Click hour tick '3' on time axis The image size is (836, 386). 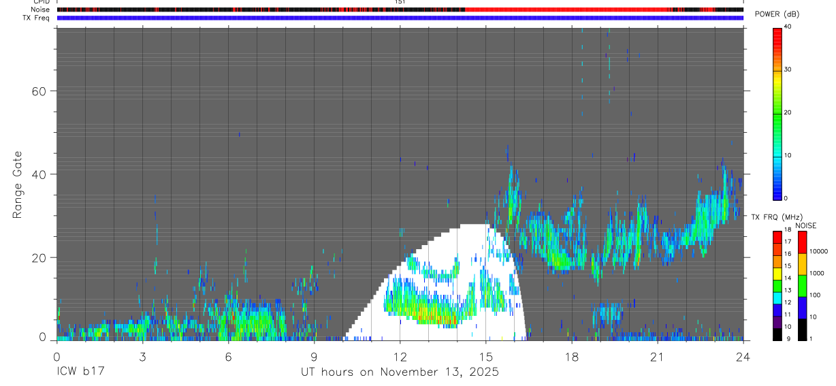[142, 356]
